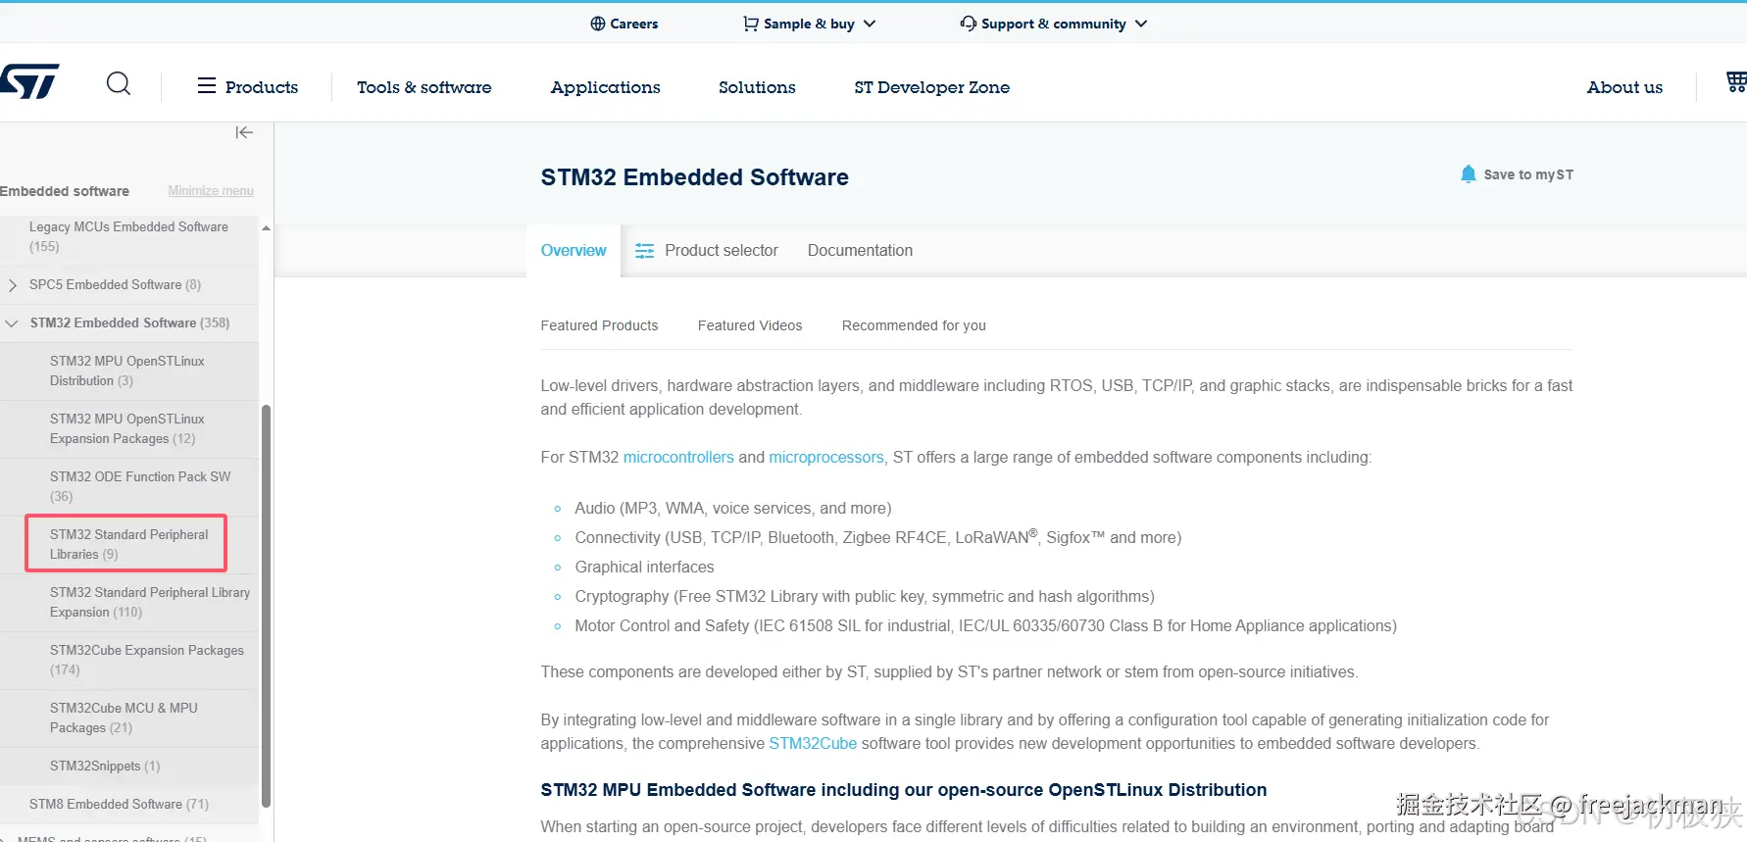Screen dimensions: 1747x842
Task: Open the Tools & software menu
Action: [x=424, y=87]
